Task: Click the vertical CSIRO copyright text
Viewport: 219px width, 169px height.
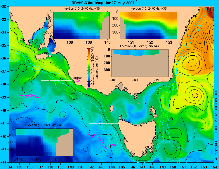Action: pos(216,125)
